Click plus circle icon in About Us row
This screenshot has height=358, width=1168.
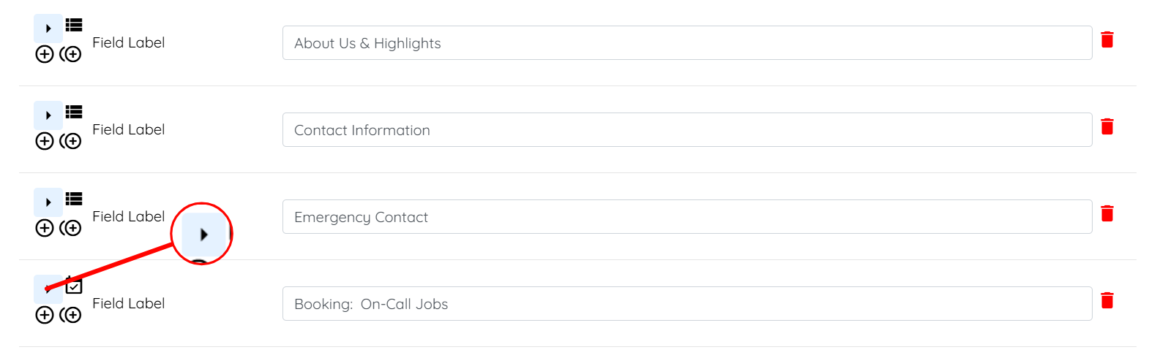[x=45, y=54]
